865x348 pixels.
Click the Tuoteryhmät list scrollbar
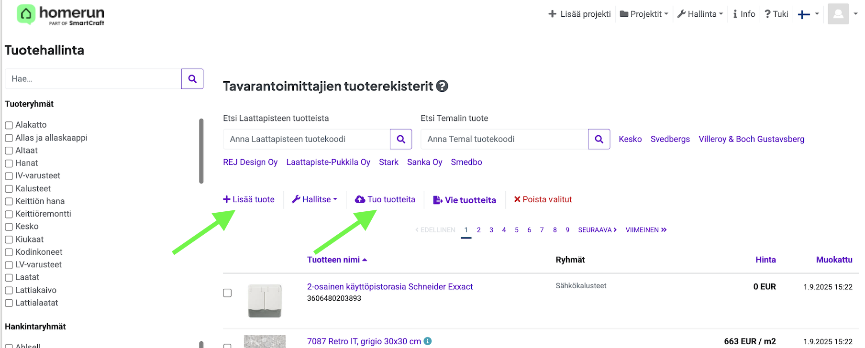click(x=201, y=151)
